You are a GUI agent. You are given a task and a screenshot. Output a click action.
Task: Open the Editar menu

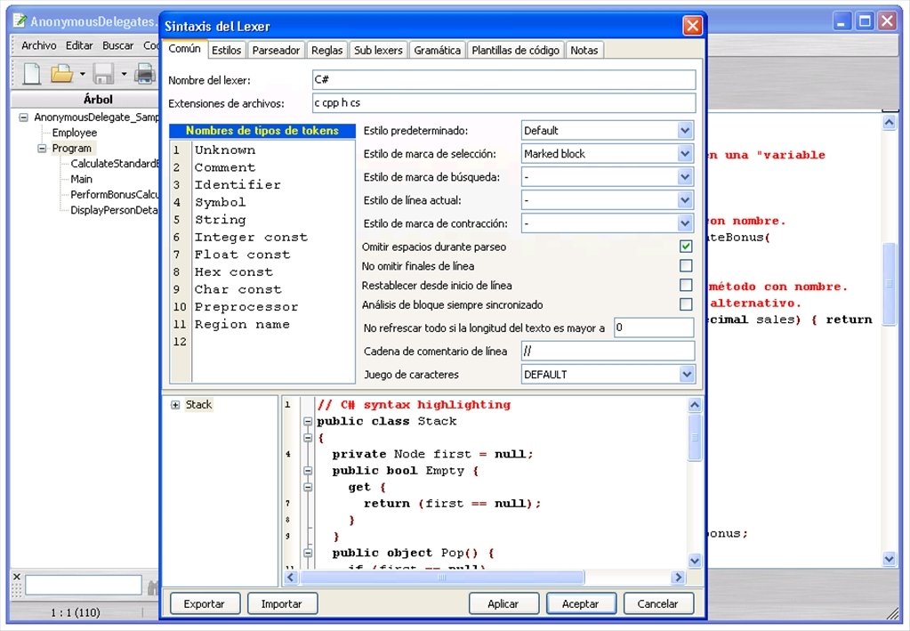pos(79,45)
